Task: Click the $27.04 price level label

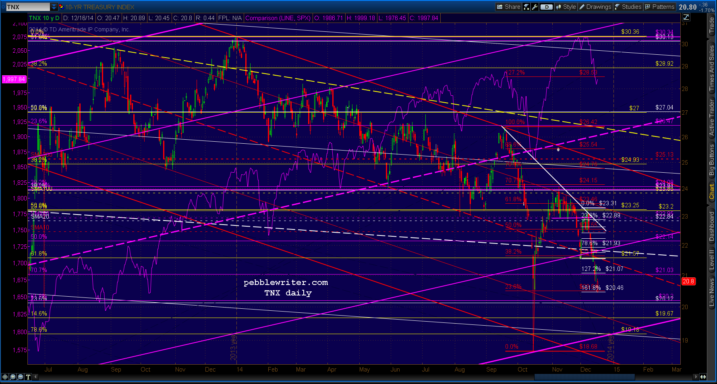Action: (x=664, y=107)
